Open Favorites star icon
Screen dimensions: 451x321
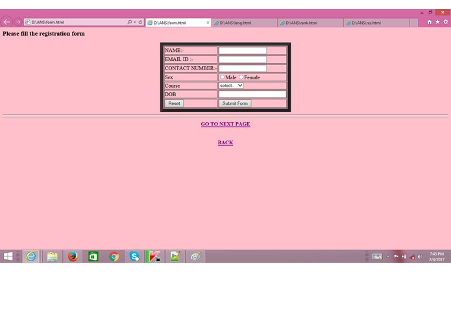tap(437, 22)
